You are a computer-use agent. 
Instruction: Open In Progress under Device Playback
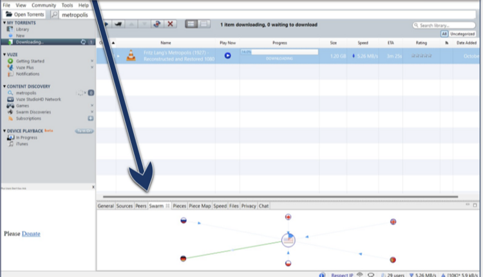[26, 137]
